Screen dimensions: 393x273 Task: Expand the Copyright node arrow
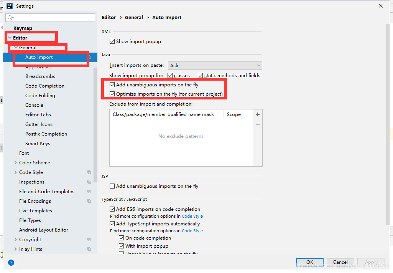tap(16, 239)
